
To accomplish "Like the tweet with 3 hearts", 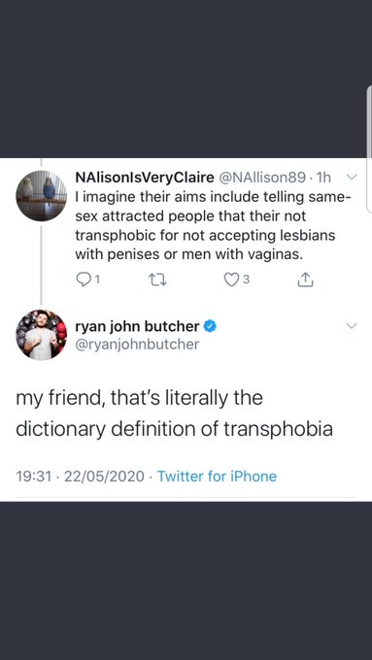I will pos(230,280).
